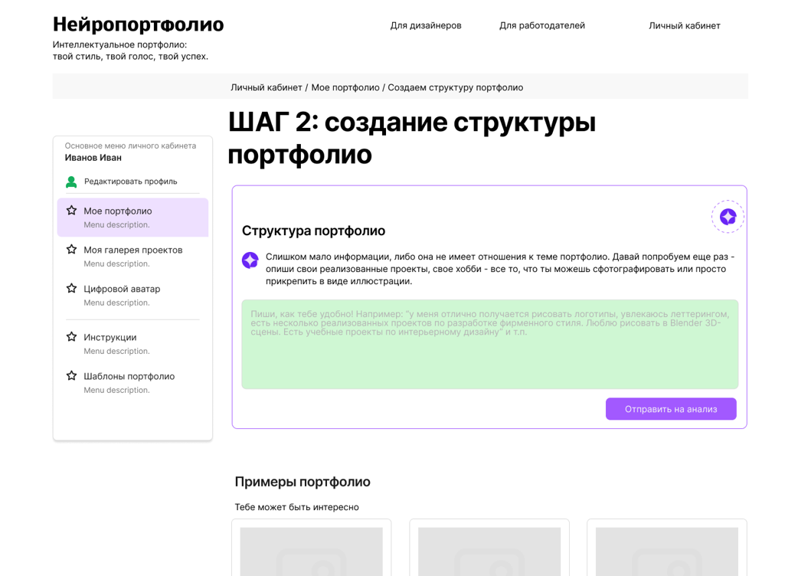Click the Нейропортфолио site logo title
The width and height of the screenshot is (798, 576).
pos(139,25)
